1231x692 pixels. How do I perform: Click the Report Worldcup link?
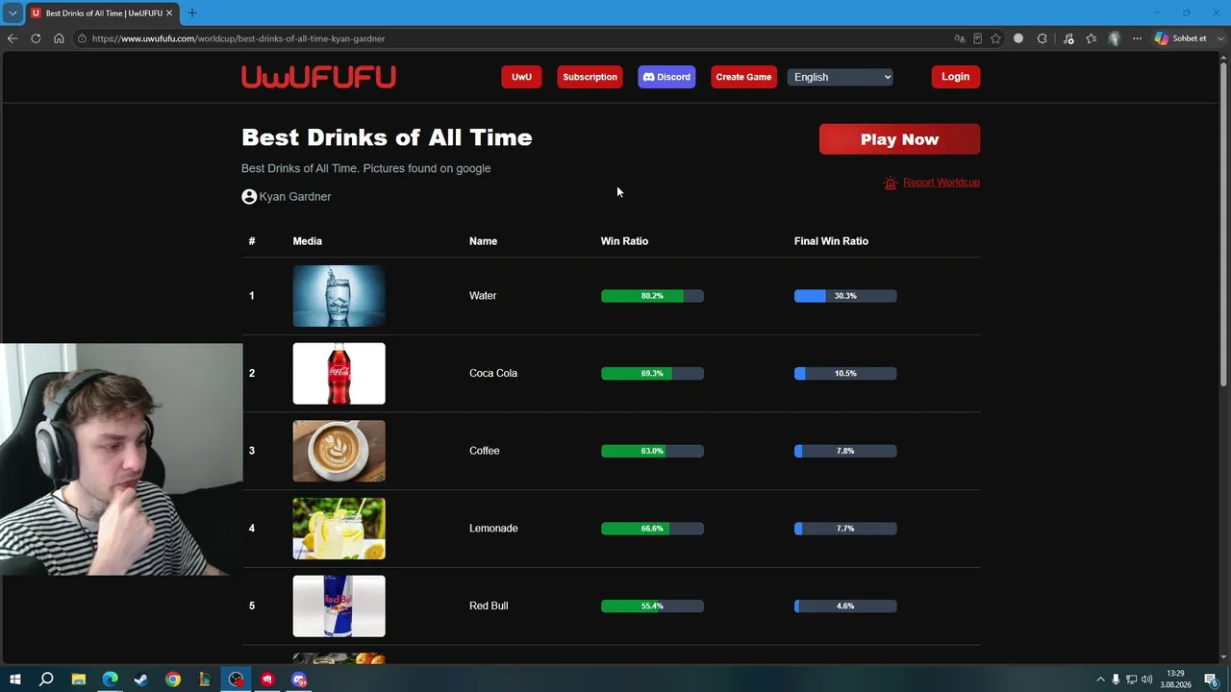(x=942, y=183)
